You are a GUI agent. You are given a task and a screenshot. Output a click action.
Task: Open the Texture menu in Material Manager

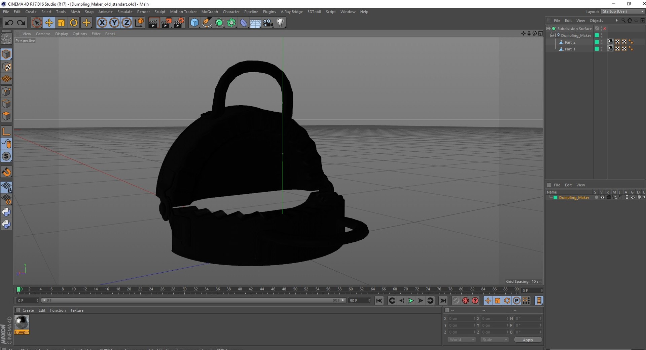coord(77,311)
